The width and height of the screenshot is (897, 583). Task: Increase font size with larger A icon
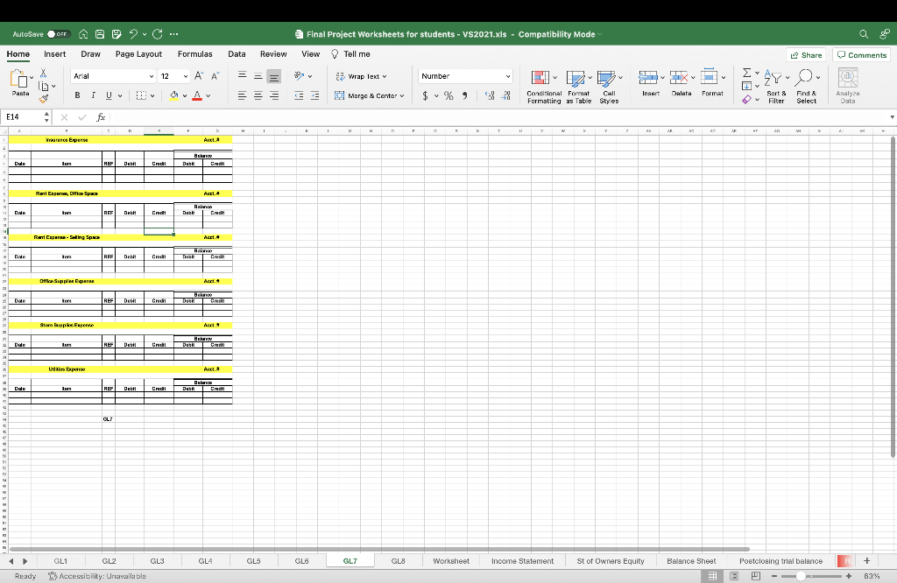(199, 76)
